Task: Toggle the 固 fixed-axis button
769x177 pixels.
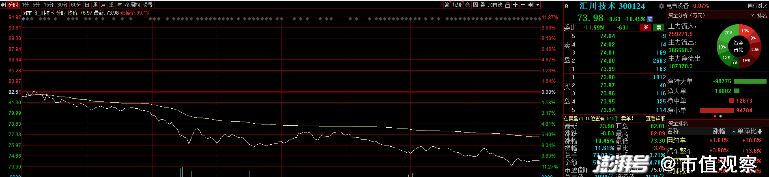Action: coord(475,5)
